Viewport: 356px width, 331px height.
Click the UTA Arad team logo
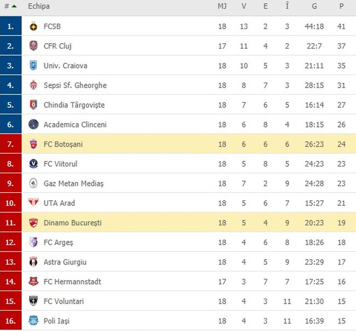33,203
